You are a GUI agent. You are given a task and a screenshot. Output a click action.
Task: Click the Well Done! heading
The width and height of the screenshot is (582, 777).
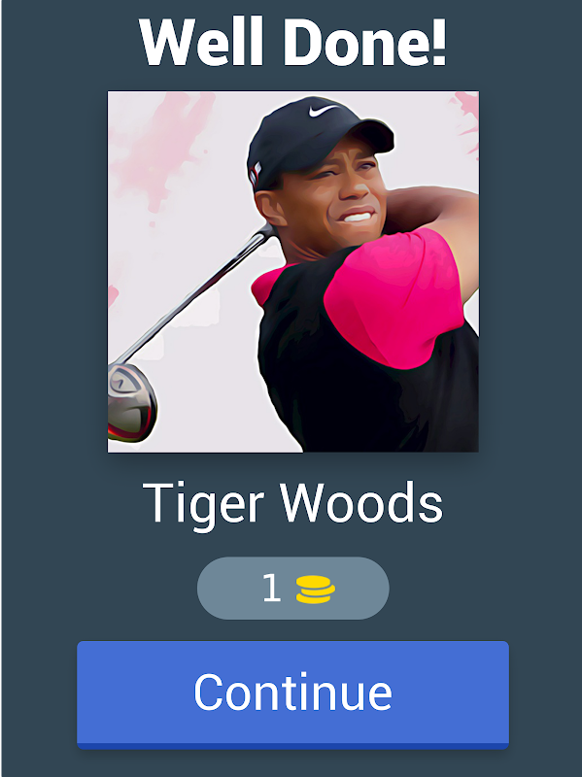coord(292,42)
